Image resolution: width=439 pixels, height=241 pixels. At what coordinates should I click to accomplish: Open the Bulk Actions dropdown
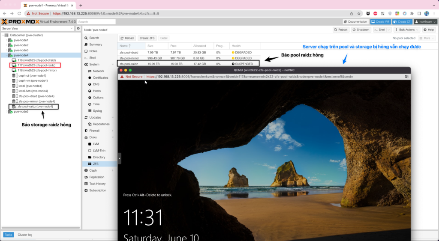406,30
